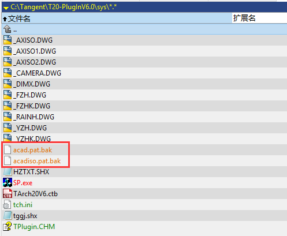Sort by the 扩展名 column header

coord(259,18)
